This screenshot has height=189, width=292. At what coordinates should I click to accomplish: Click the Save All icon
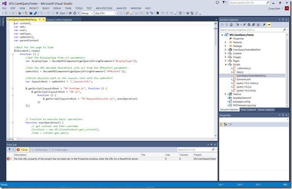coord(35,13)
